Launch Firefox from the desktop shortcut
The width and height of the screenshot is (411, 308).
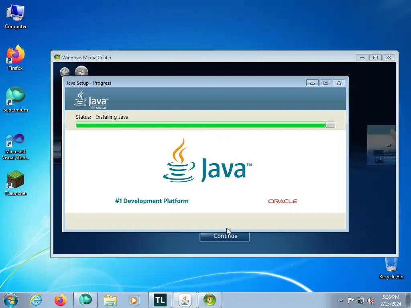pos(16,58)
